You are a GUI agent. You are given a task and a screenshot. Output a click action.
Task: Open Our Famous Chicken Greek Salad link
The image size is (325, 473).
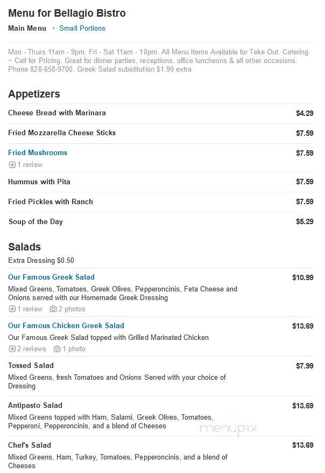tap(66, 325)
